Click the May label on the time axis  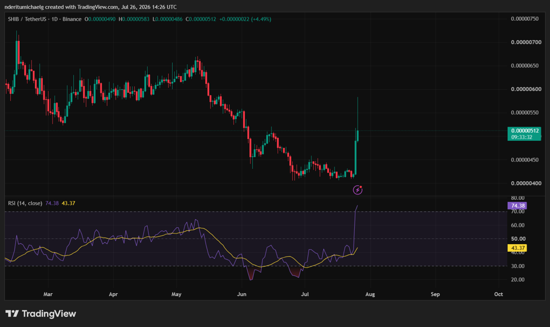pyautogui.click(x=177, y=294)
